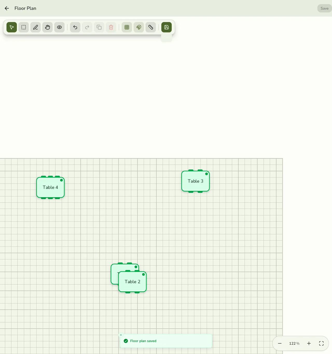The width and height of the screenshot is (332, 354).
Task: Zoom in with the plus button
Action: [x=309, y=343]
